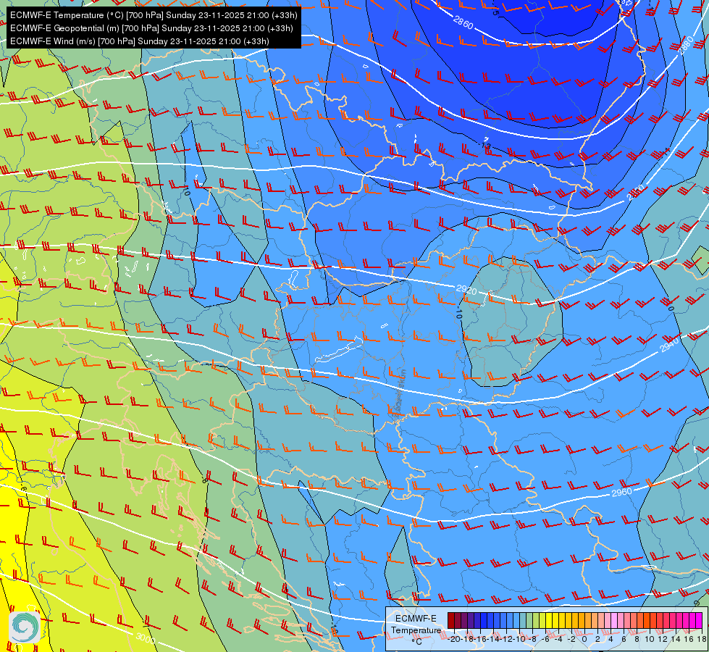This screenshot has height=652, width=709.
Task: Click the 6 legend tick label
Action: point(624,640)
